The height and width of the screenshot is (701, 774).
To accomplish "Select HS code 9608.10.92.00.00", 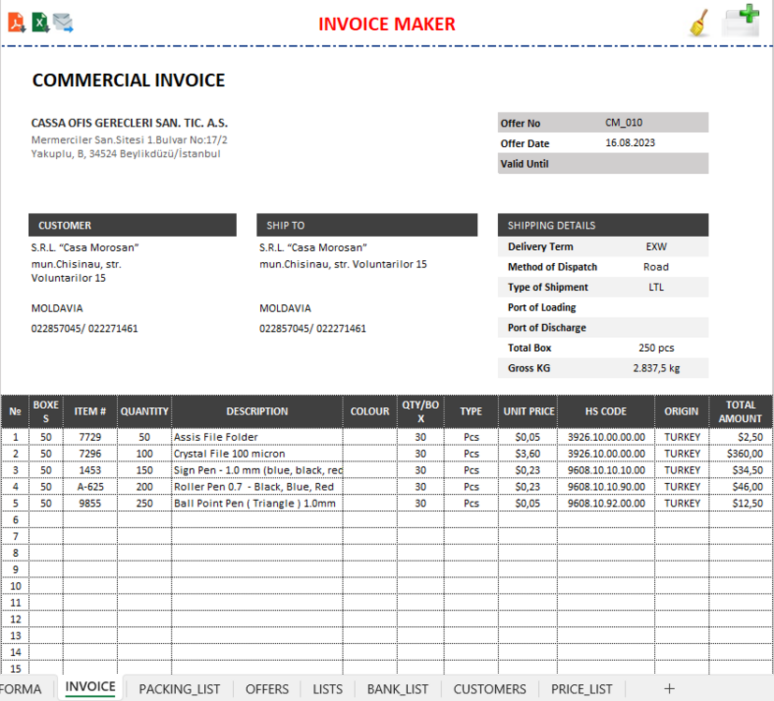I will tap(606, 503).
